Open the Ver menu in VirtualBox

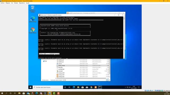(x=12, y=3)
